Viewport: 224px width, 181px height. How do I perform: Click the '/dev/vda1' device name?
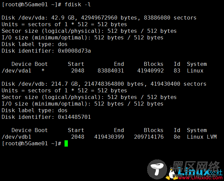17,71
